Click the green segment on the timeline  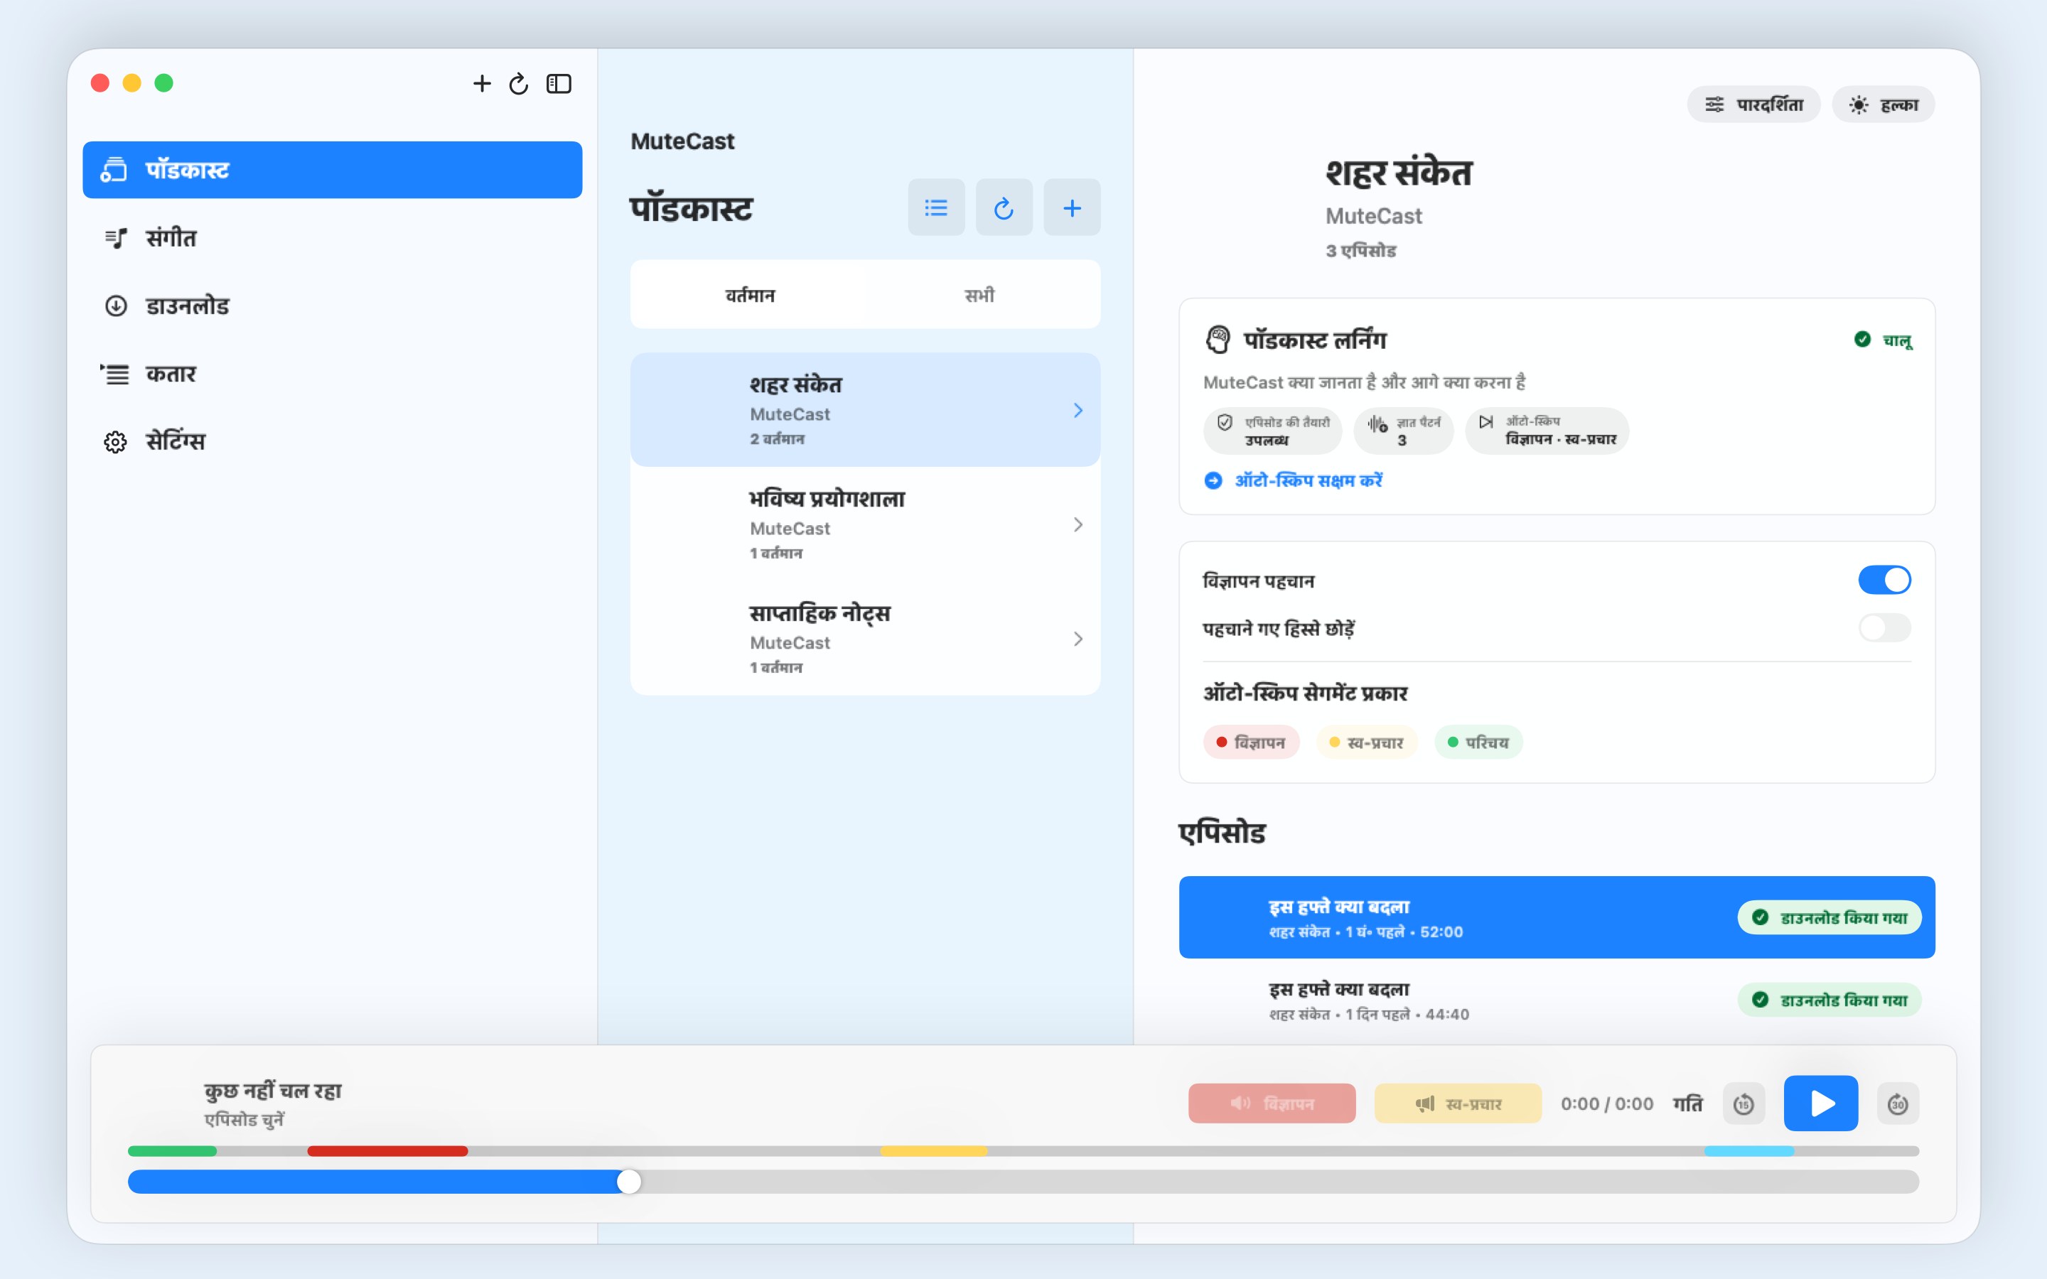click(173, 1151)
